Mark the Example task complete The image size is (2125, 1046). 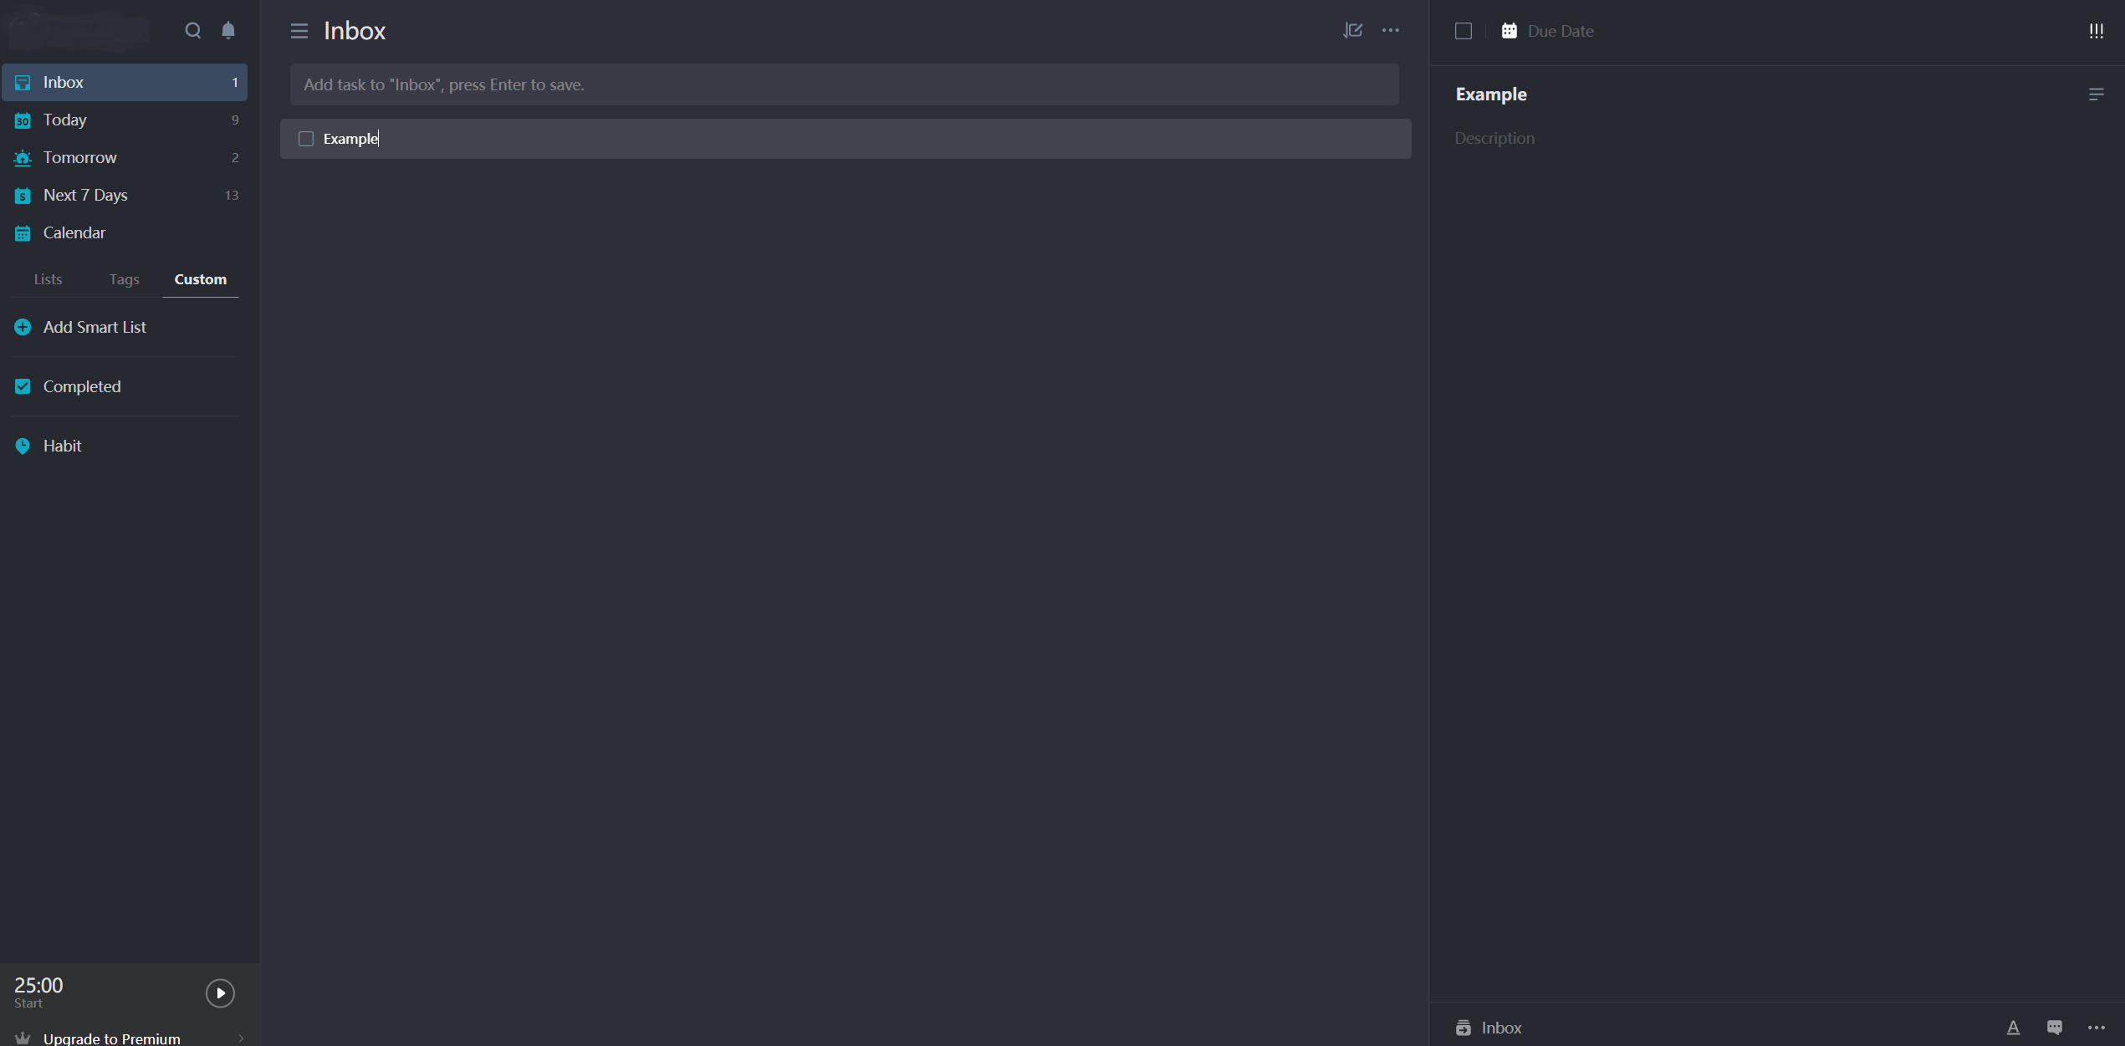[305, 138]
